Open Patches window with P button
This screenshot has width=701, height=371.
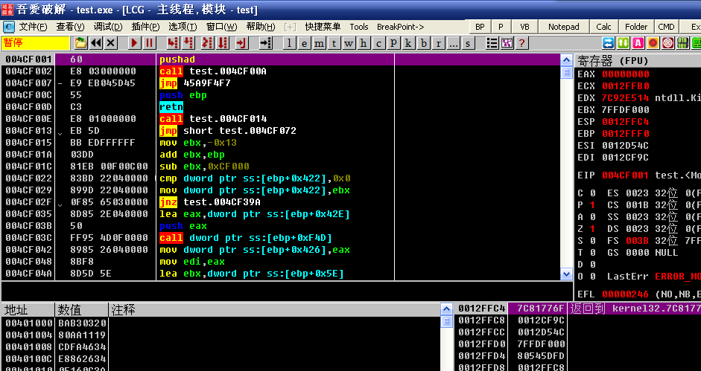393,43
